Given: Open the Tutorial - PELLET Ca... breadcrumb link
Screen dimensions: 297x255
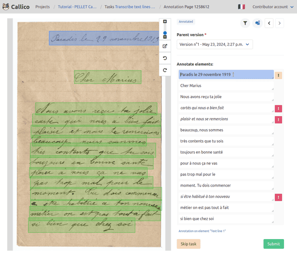Looking at the screenshot, I should [77, 7].
